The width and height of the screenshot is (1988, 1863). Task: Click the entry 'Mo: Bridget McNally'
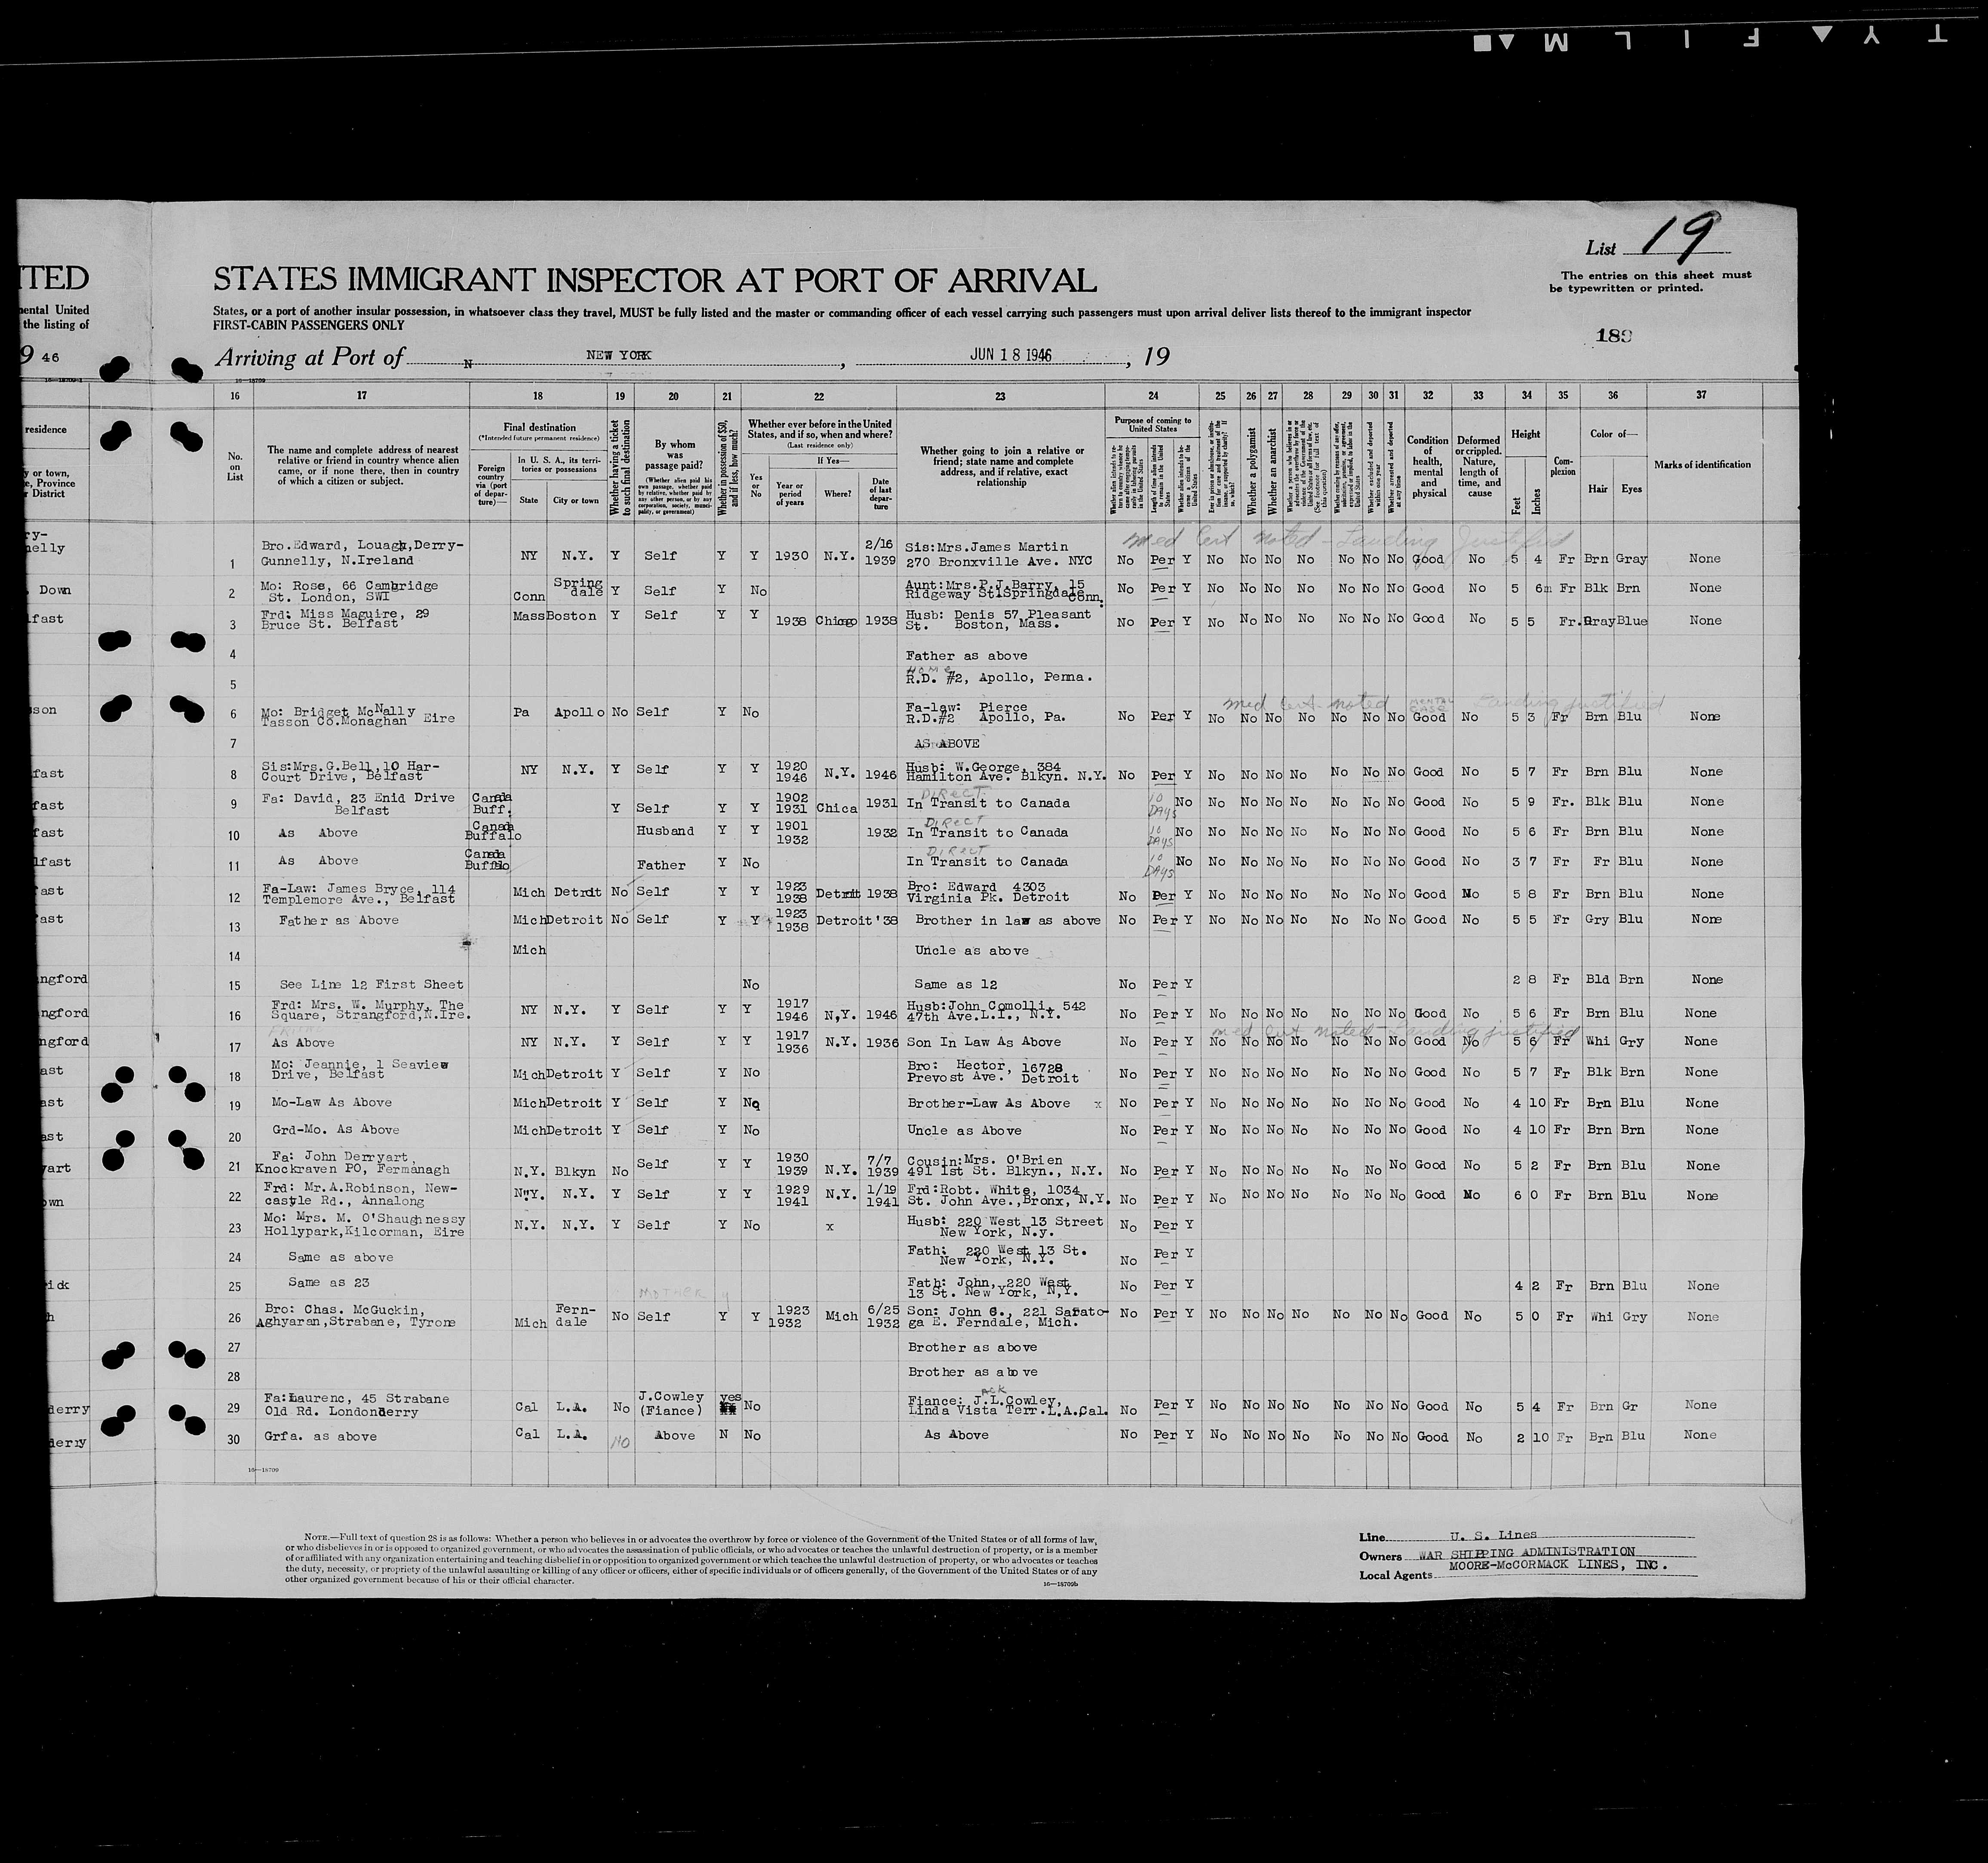click(337, 711)
